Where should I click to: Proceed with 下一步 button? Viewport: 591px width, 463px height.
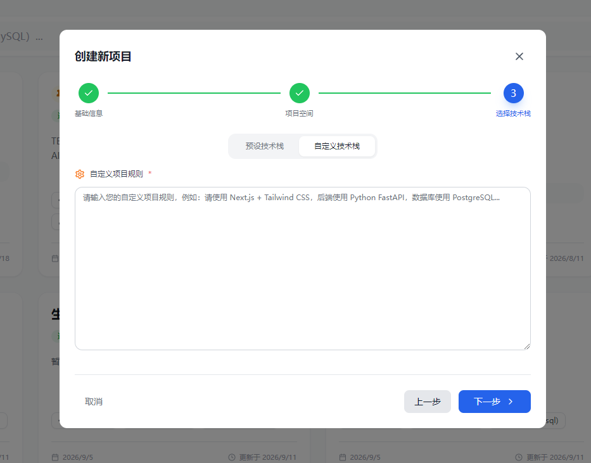point(495,402)
